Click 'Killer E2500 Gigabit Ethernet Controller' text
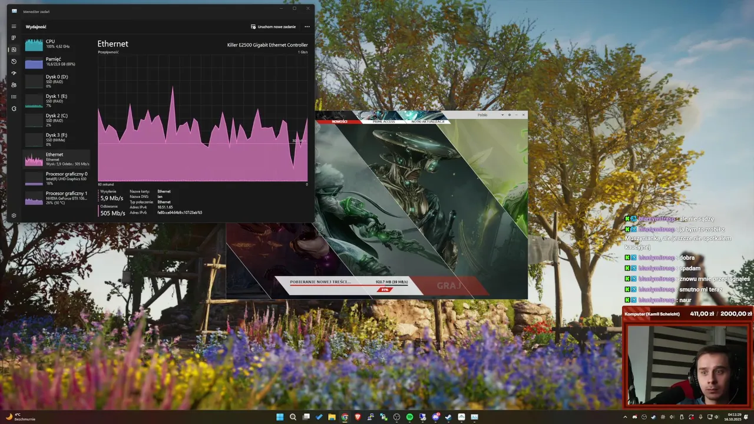The image size is (754, 424). pos(267,45)
